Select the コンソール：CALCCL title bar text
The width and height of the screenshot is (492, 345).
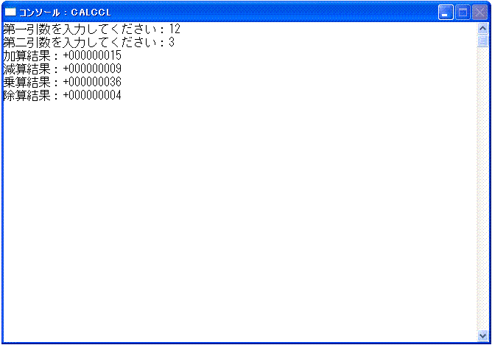[65, 13]
